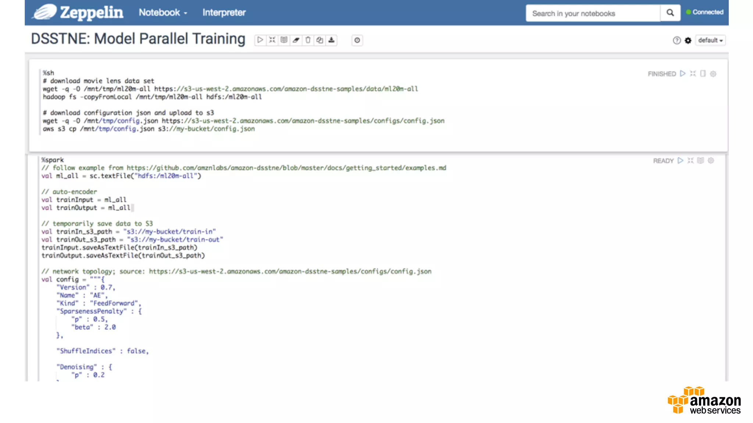
Task: Open interpreter binding gear icon
Action: 688,40
